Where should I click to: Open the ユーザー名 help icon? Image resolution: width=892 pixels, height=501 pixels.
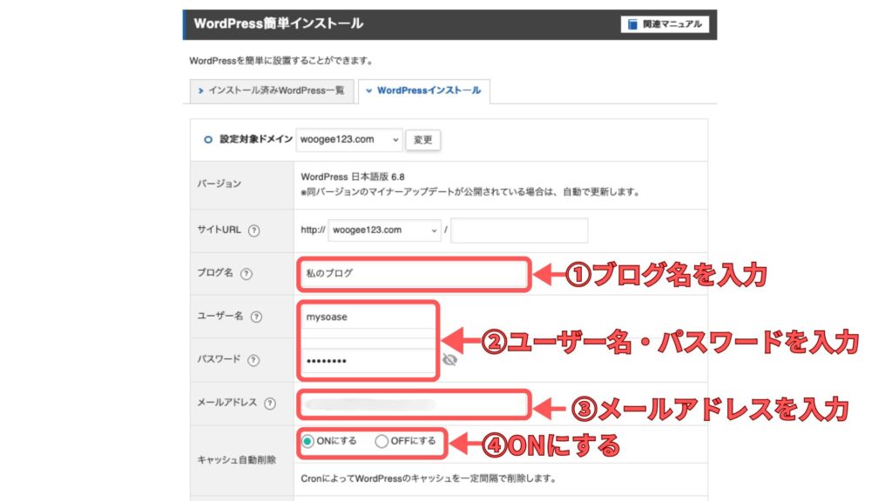[x=257, y=317]
